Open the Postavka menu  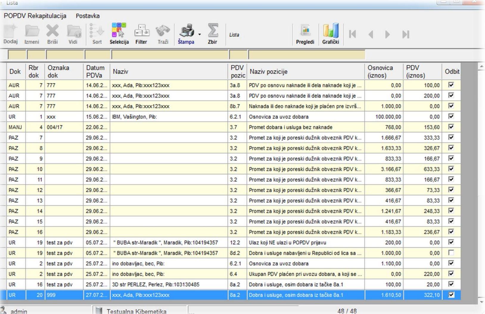click(88, 16)
